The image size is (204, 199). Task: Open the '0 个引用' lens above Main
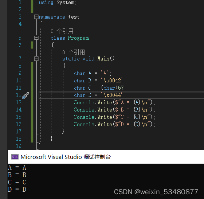tap(74, 52)
